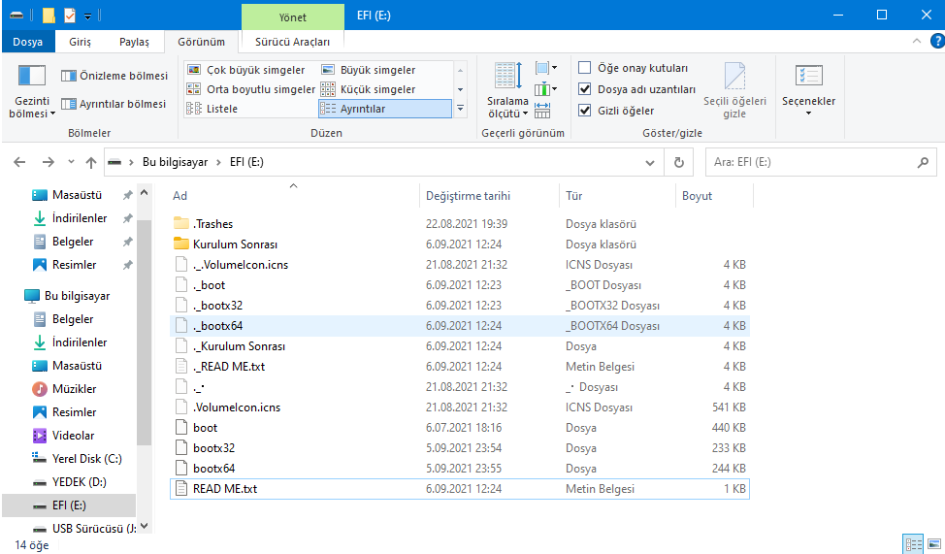
Task: Expand the layout gallery more arrow
Action: pos(460,109)
